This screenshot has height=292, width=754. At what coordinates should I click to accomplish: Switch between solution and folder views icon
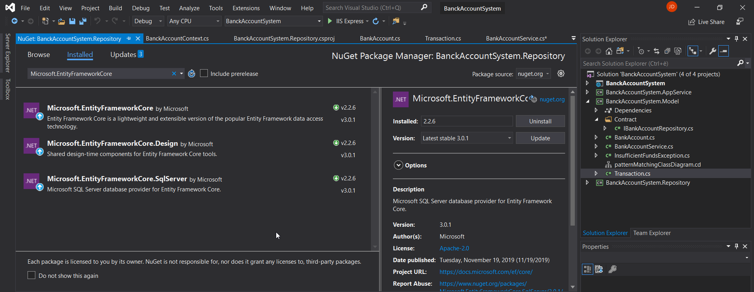click(620, 51)
